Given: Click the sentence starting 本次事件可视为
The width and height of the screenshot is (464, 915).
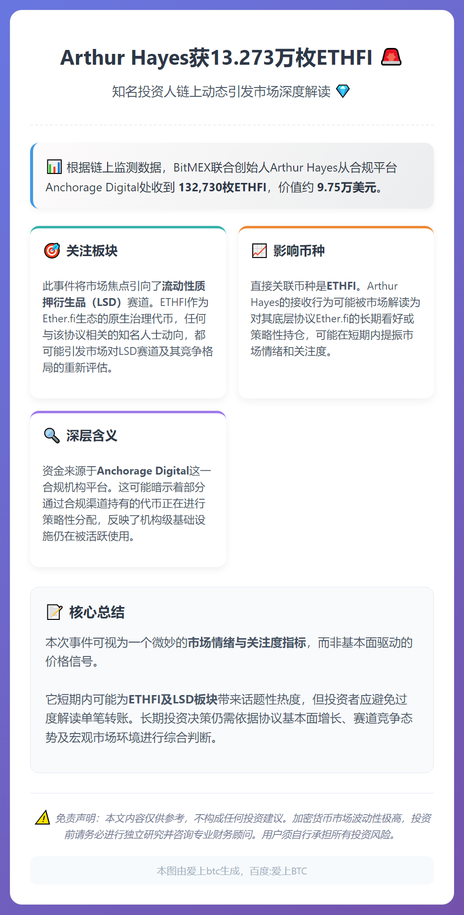Looking at the screenshot, I should pos(229,652).
